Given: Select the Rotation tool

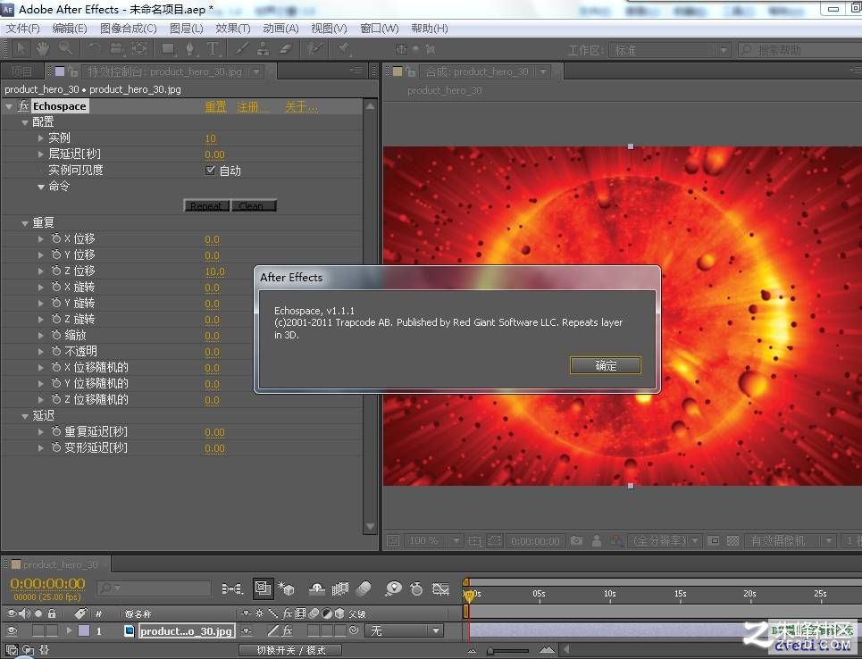Looking at the screenshot, I should click(95, 49).
